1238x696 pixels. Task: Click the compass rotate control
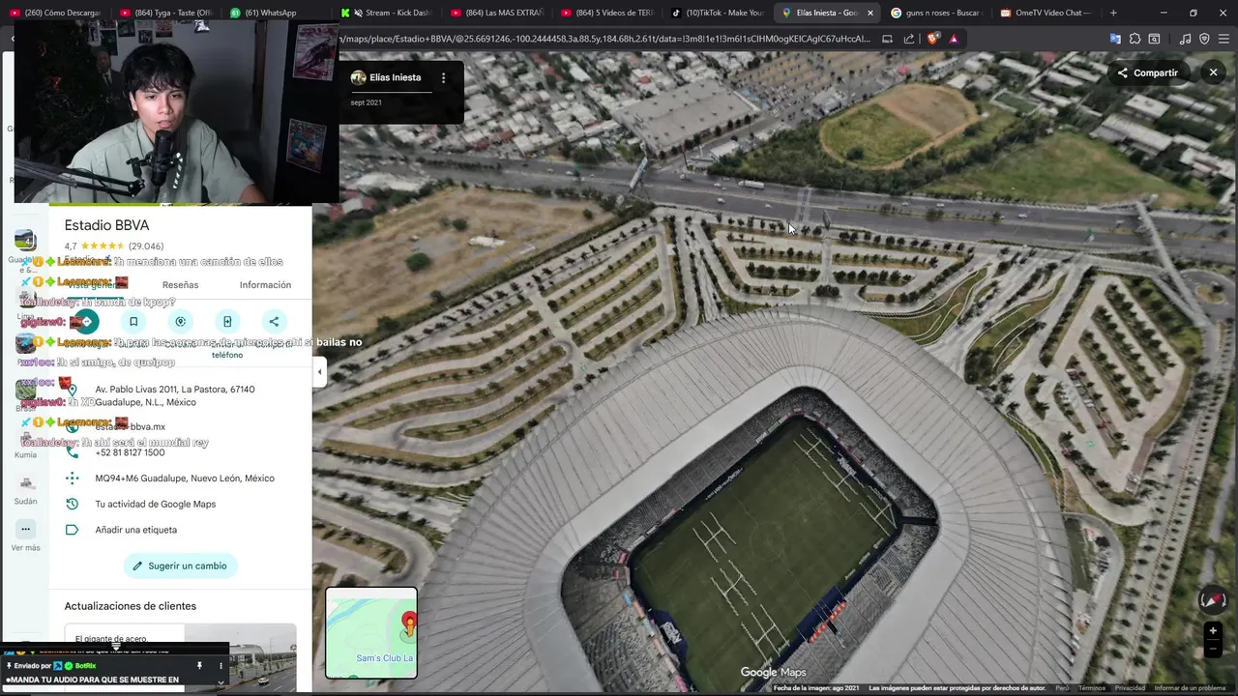click(1213, 599)
